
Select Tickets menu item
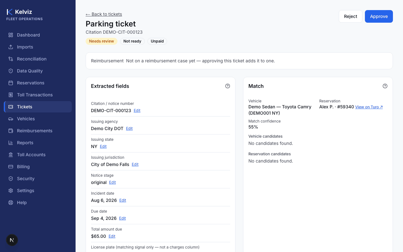pyautogui.click(x=38, y=107)
